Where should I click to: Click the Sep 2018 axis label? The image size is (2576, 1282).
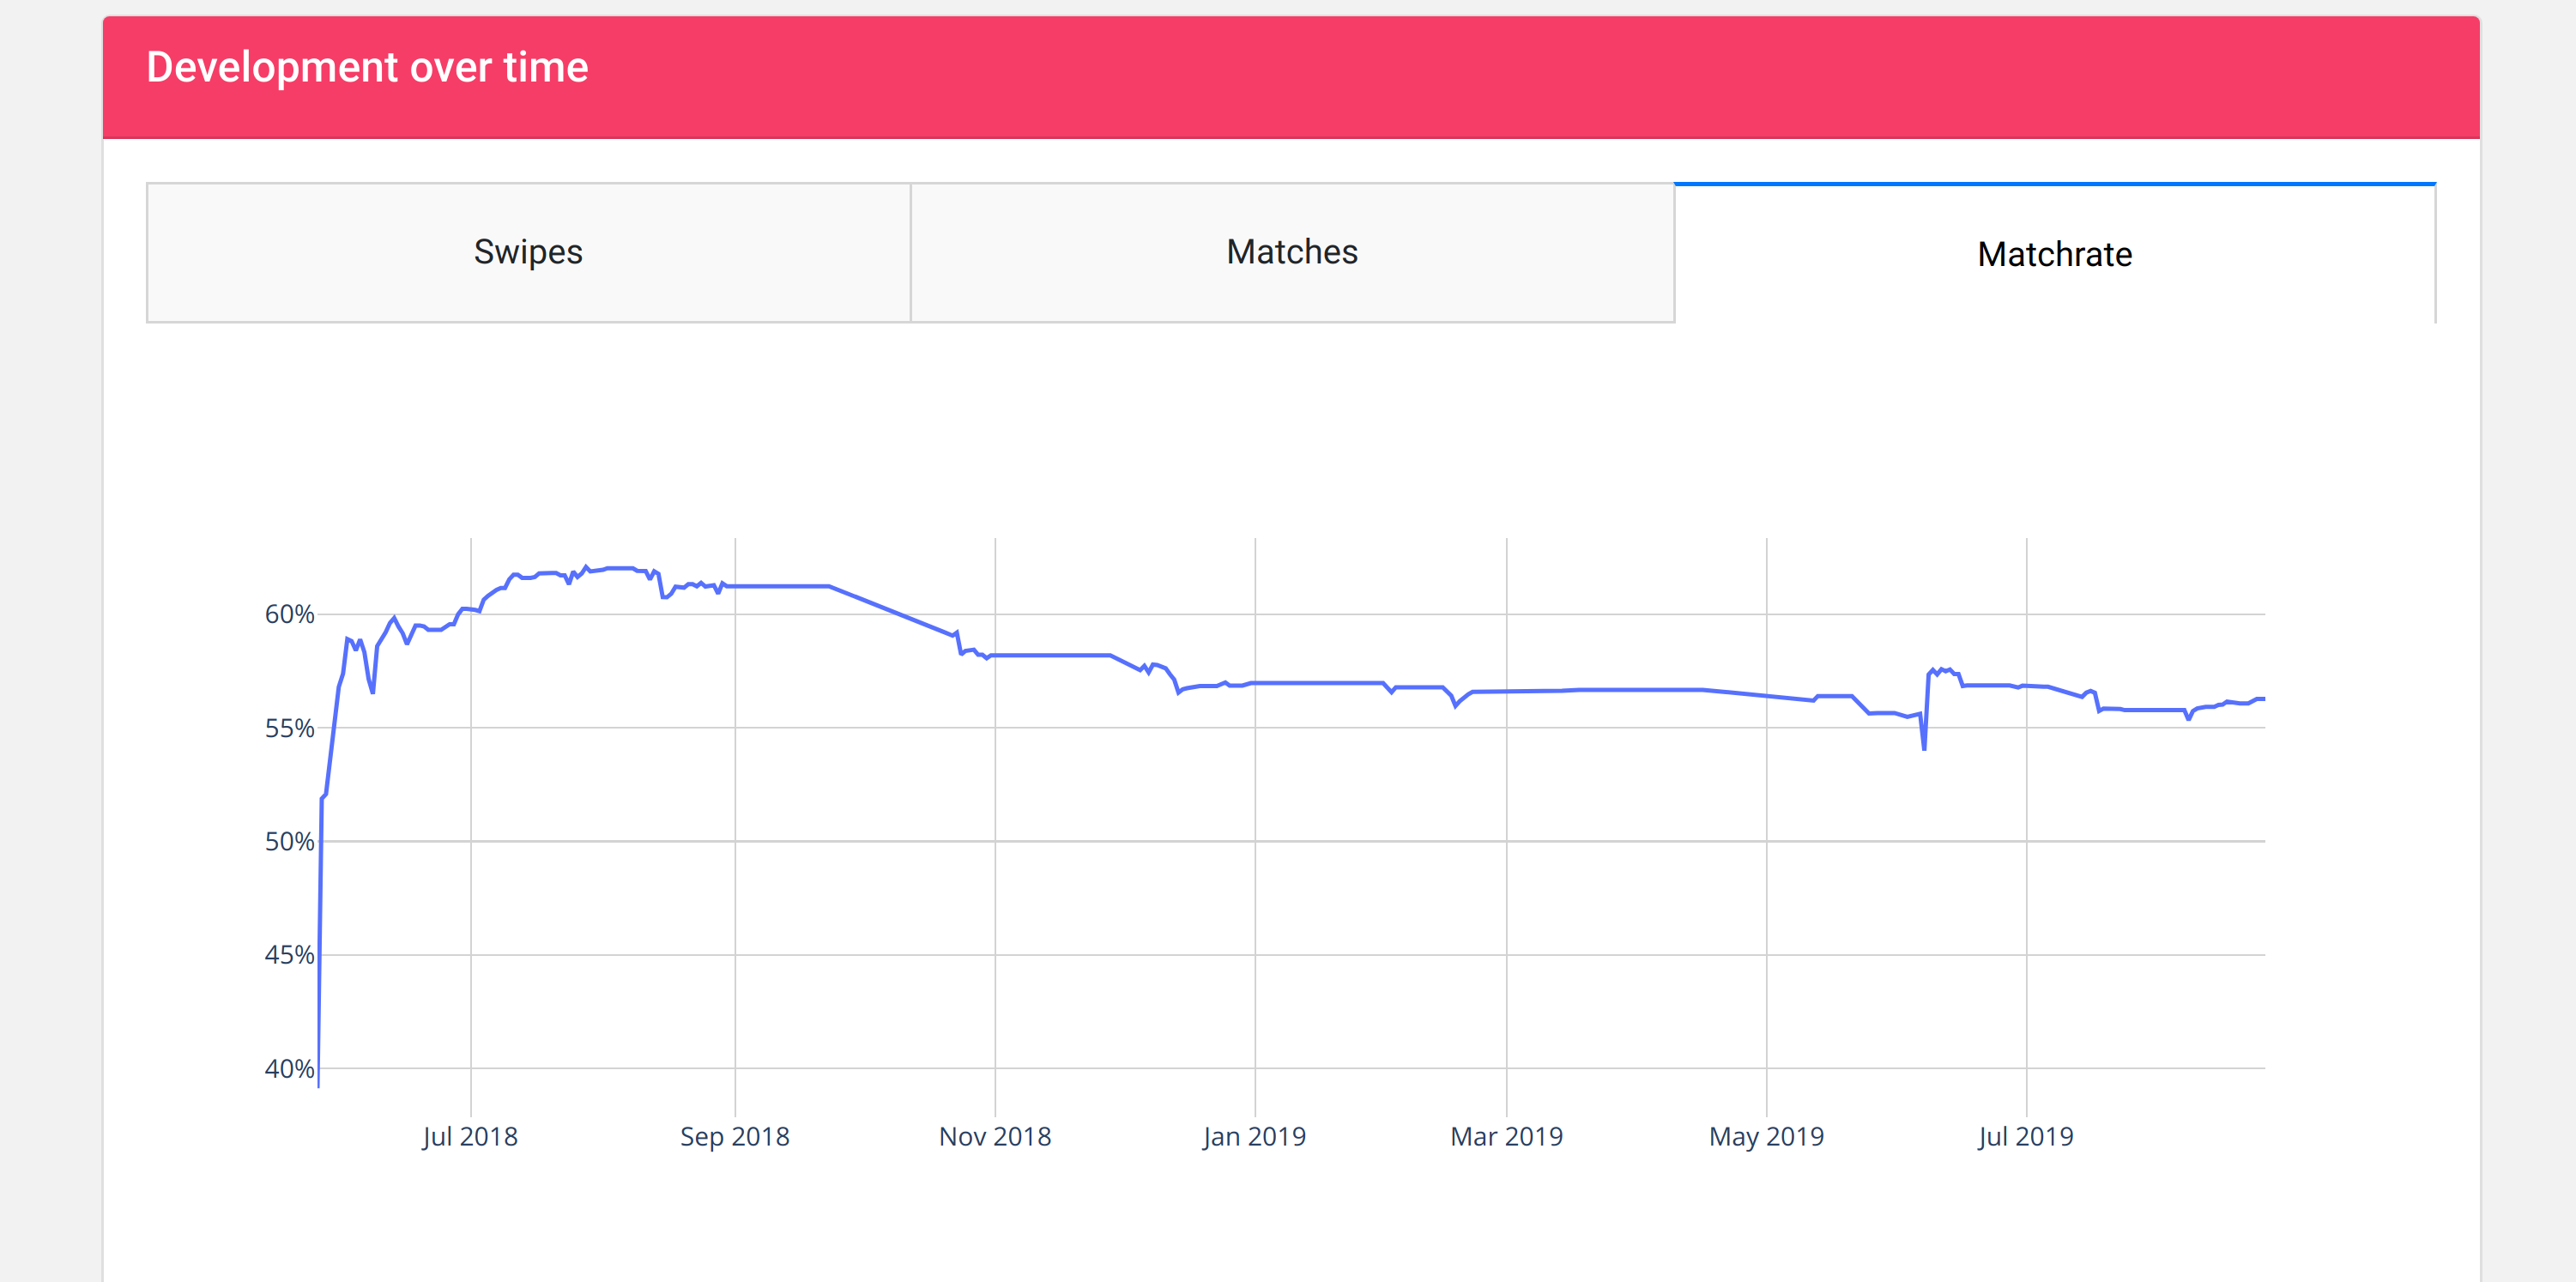(x=735, y=1136)
